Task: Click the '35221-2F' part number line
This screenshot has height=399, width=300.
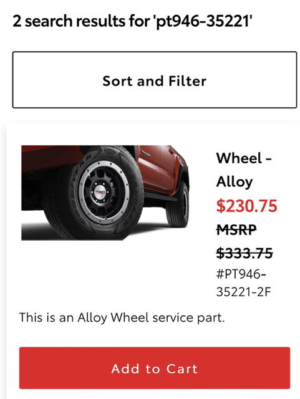Action: point(243,292)
